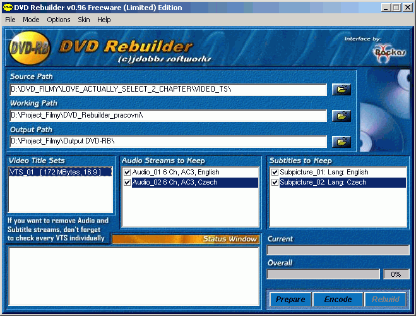
Task: Click the Prepare button
Action: tap(290, 300)
